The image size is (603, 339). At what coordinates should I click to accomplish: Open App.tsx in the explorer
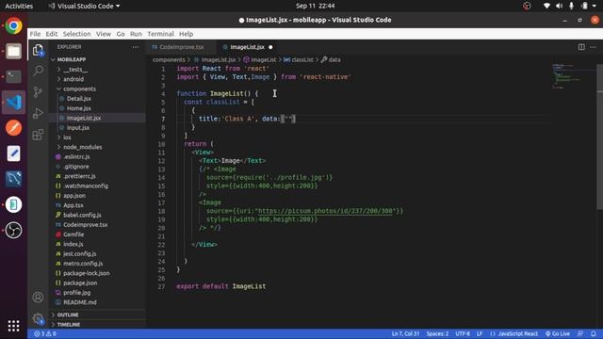pos(73,205)
